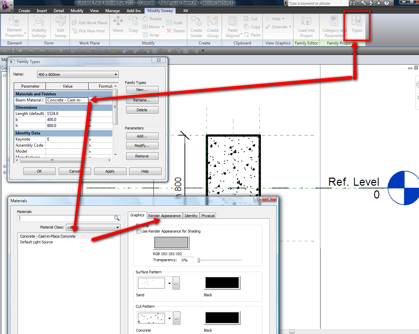Open the Cut Pattern dropdown arrow
Screen dimensions: 419x334
coord(169,318)
